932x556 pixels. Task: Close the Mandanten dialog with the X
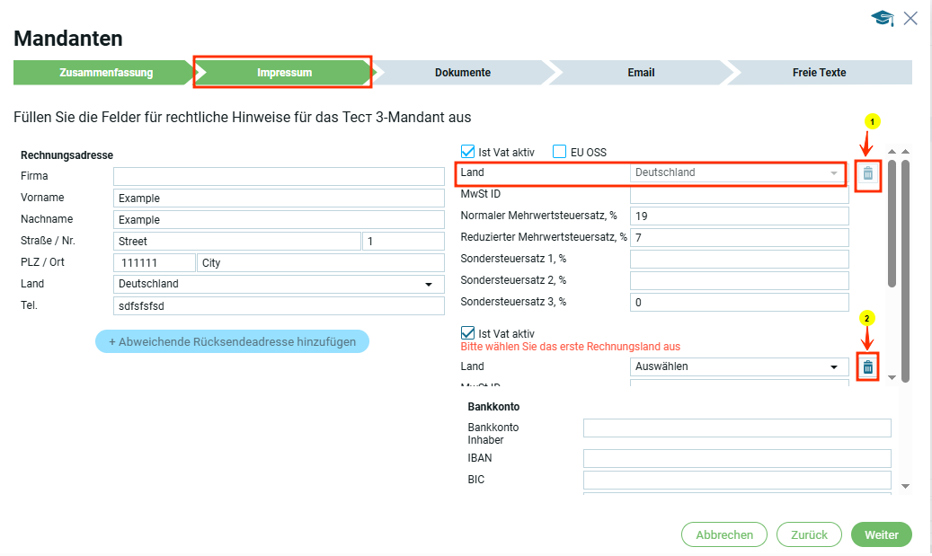[910, 18]
